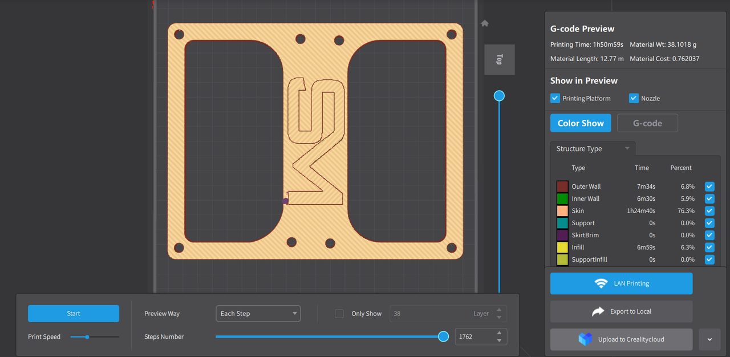Open the Each Step preview way dropdown
730x357 pixels.
point(258,314)
